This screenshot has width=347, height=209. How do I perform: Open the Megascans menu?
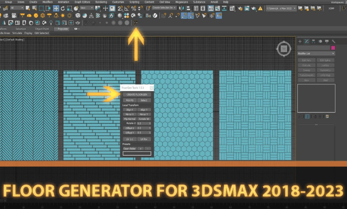point(182,2)
